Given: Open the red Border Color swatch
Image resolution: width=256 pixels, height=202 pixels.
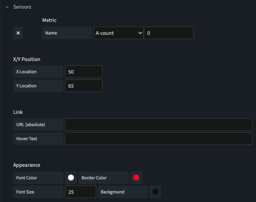Looking at the screenshot, I should coord(136,178).
